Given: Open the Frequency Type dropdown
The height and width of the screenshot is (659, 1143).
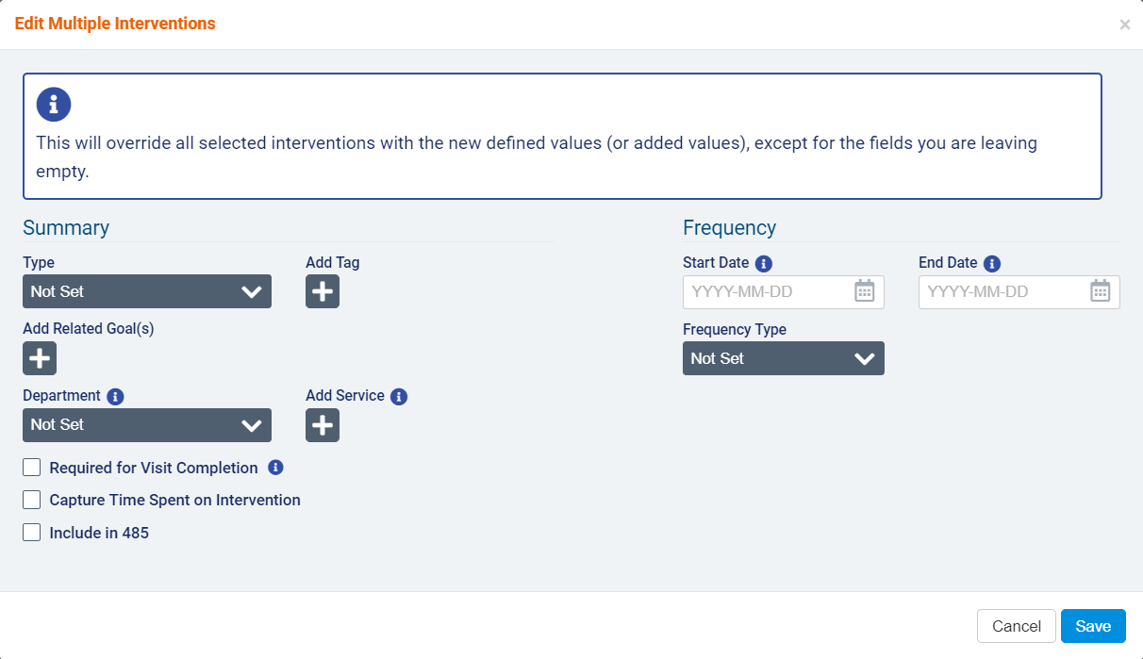Looking at the screenshot, I should [x=783, y=358].
